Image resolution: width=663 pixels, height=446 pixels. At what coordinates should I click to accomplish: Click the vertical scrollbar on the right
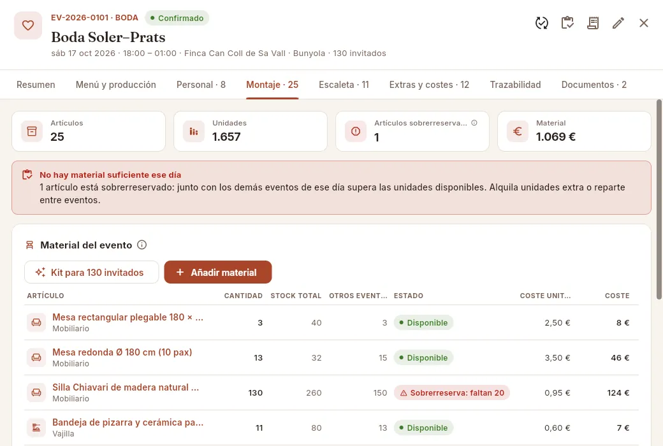coord(659,199)
